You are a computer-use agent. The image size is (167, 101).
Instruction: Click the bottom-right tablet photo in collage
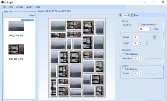point(100,91)
